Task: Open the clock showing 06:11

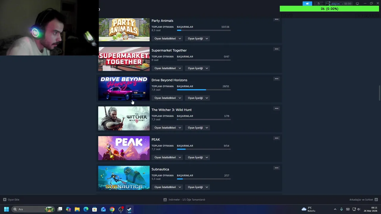Action: tap(370, 209)
